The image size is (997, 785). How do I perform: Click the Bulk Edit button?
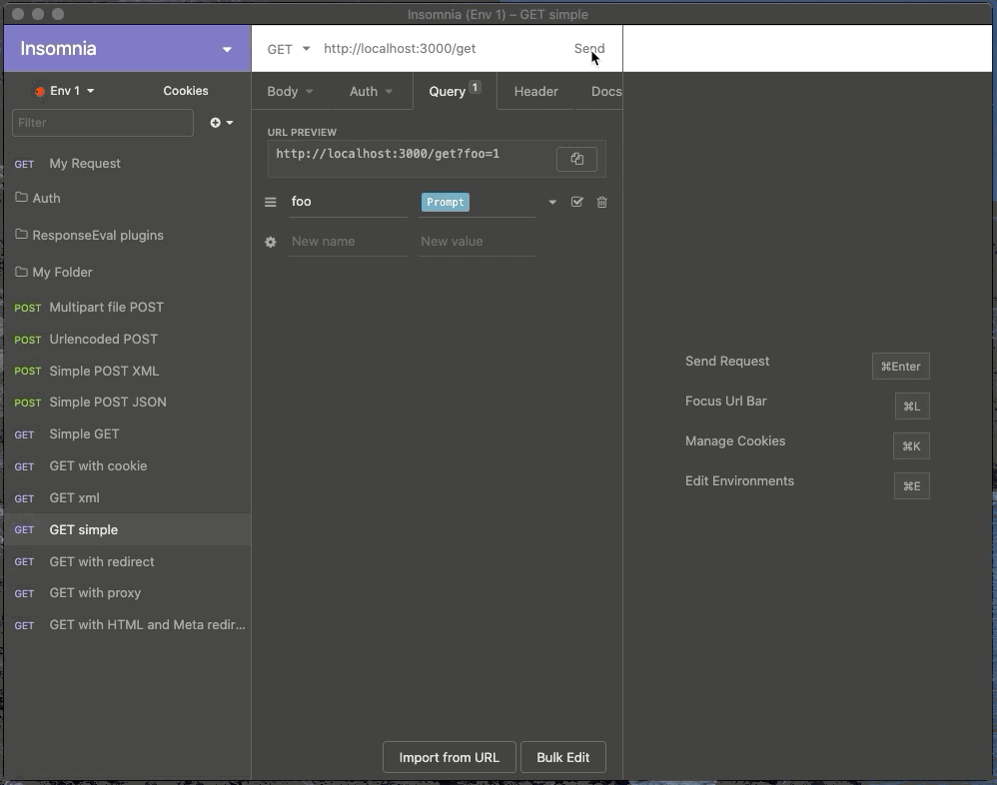562,757
